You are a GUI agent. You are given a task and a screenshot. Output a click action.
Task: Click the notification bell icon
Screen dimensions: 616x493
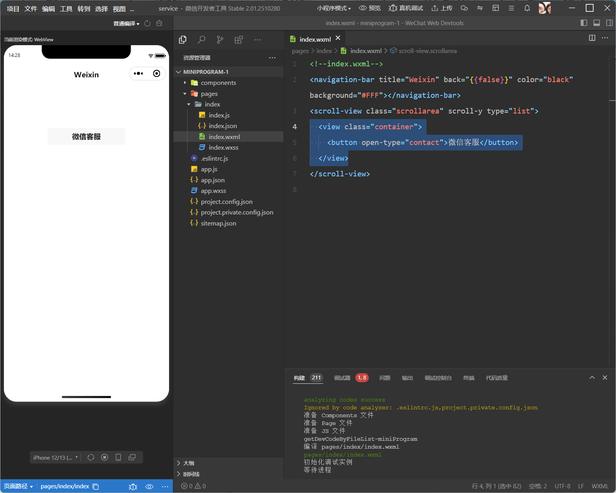[x=527, y=8]
